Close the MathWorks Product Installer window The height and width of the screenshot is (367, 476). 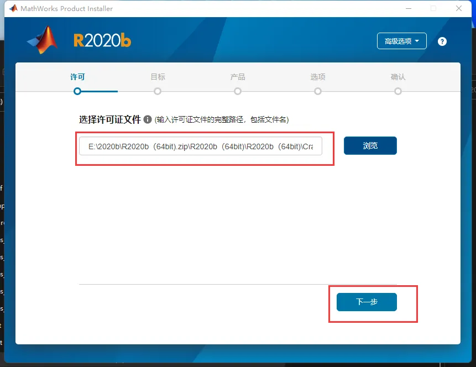(459, 8)
